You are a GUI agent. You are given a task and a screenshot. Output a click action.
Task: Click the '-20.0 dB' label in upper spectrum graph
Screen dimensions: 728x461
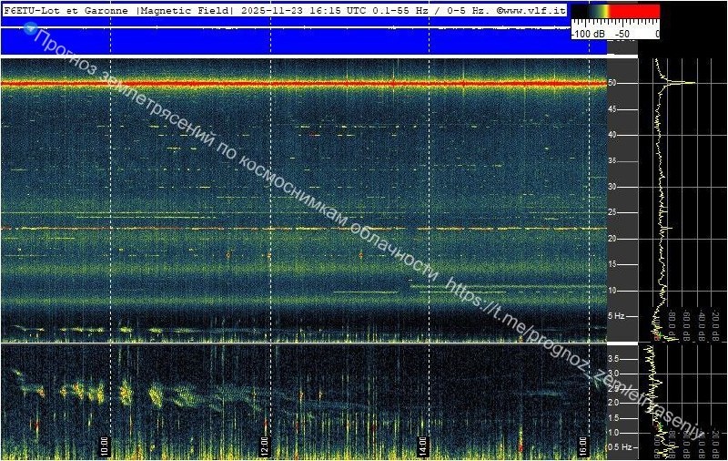click(x=715, y=326)
